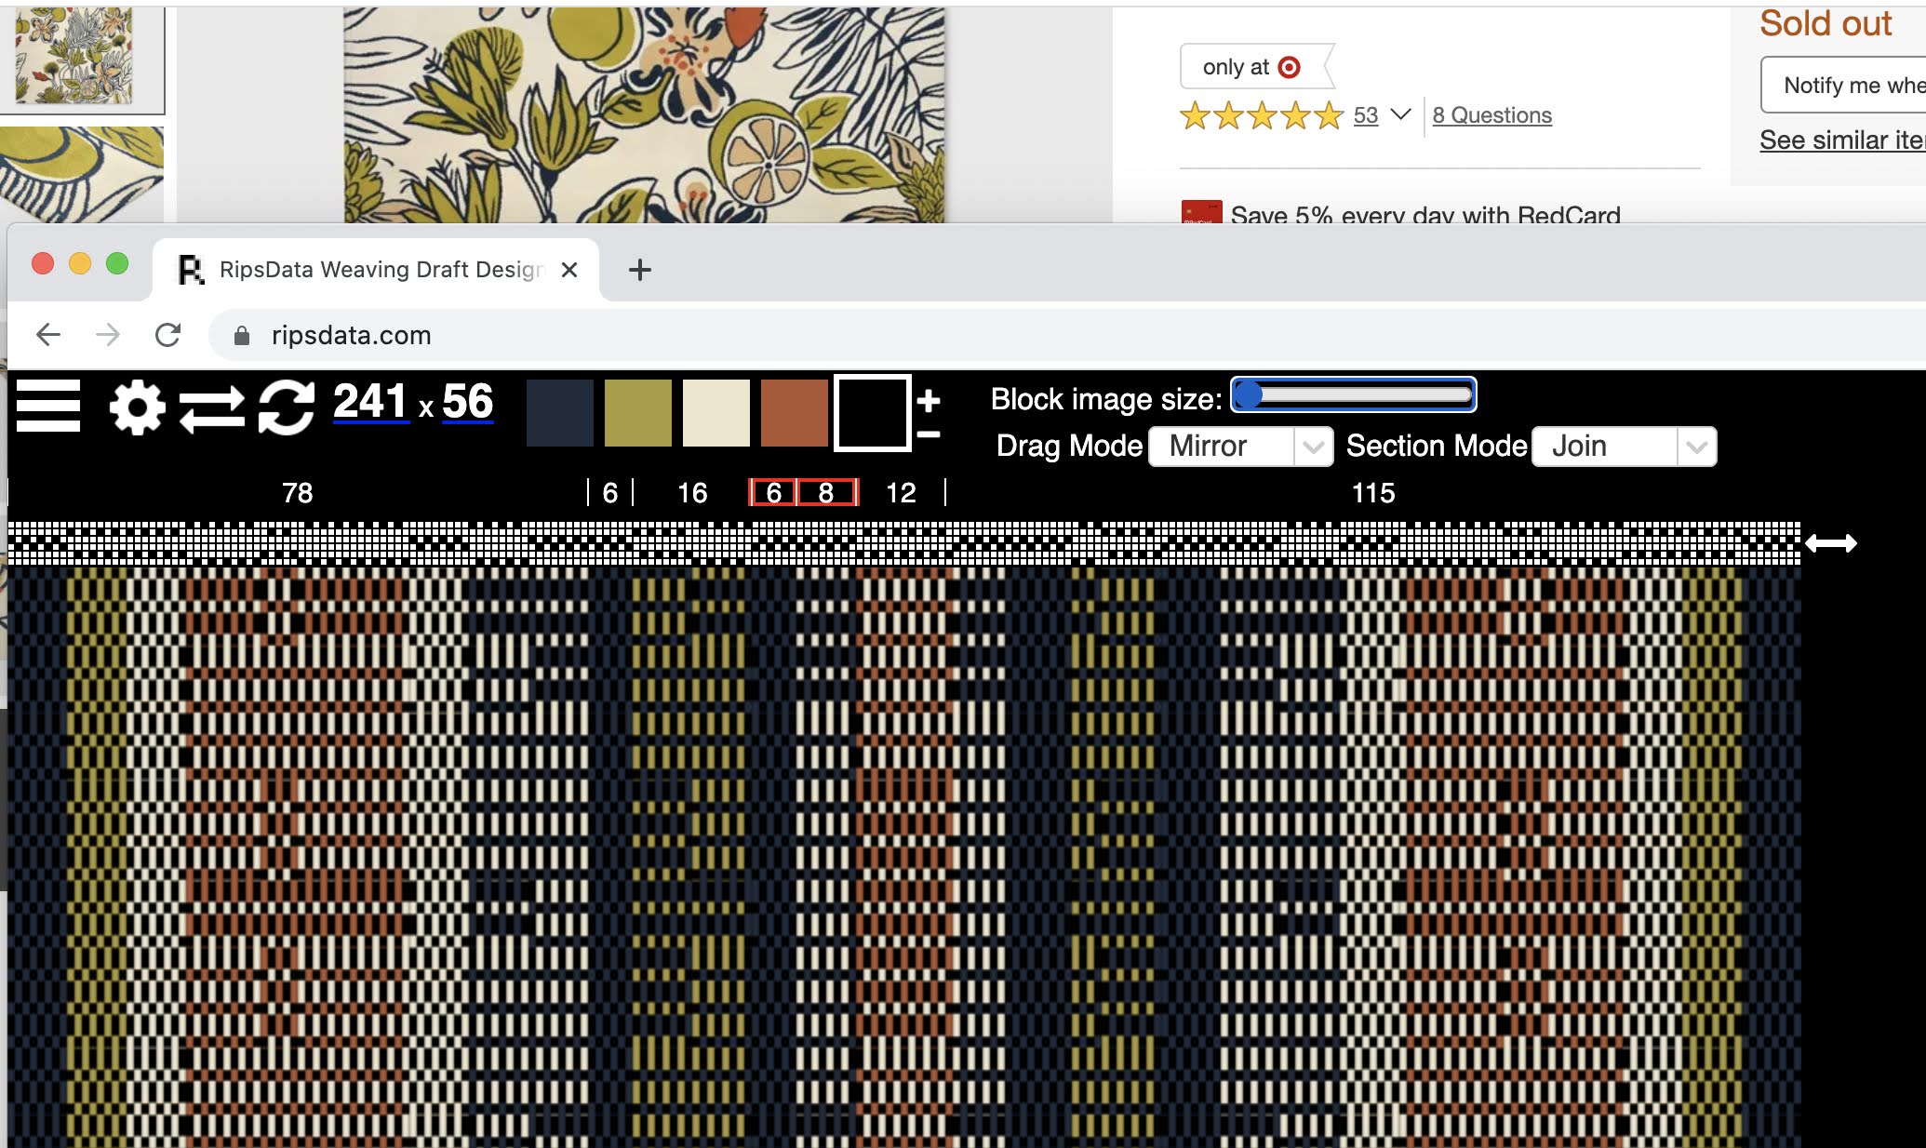The image size is (1926, 1148).
Task: Select the black color swatch
Action: [x=873, y=412]
